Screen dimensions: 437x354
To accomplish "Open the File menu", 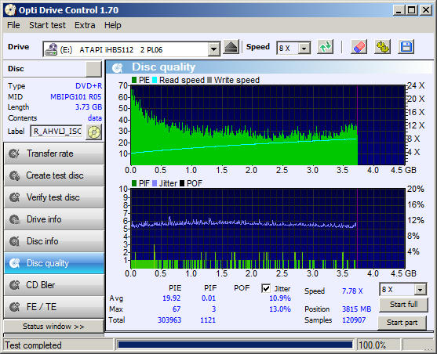I will (x=13, y=25).
